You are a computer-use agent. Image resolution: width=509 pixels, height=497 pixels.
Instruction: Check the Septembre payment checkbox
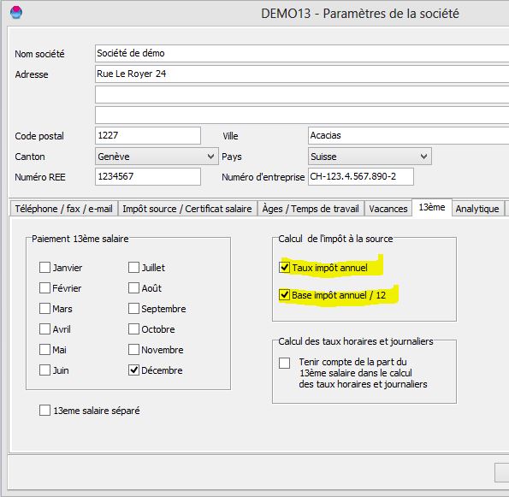[133, 309]
